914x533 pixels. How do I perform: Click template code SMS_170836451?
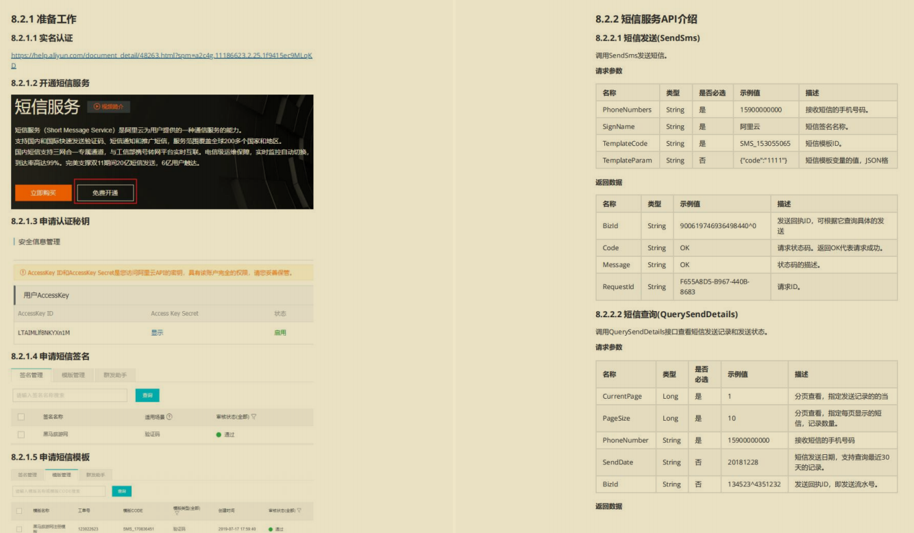(138, 529)
